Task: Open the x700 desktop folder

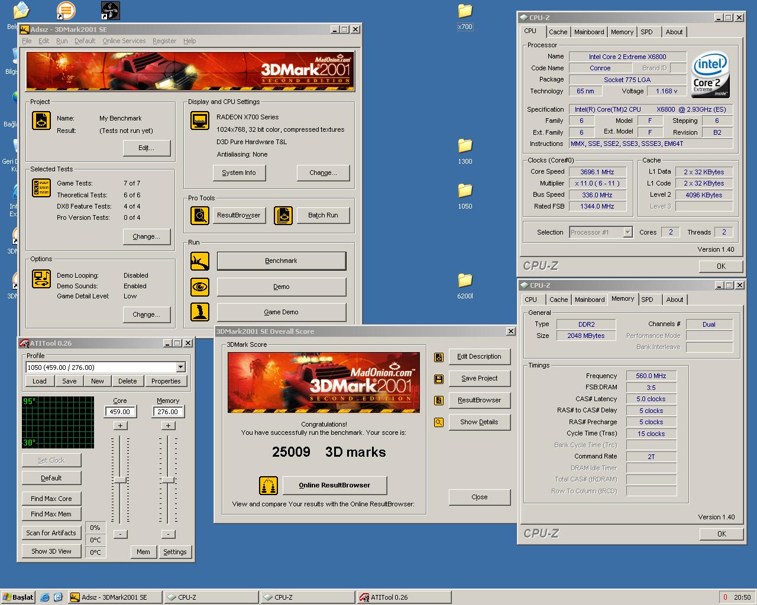Action: (x=465, y=17)
